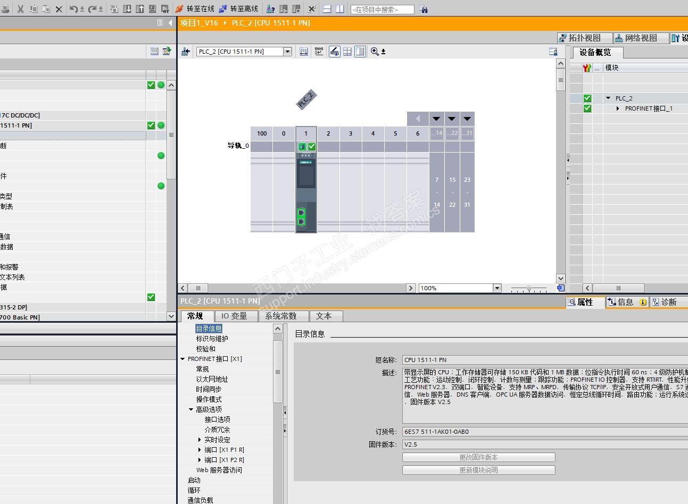
Task: Open the 网络视图 tab
Action: coord(635,38)
